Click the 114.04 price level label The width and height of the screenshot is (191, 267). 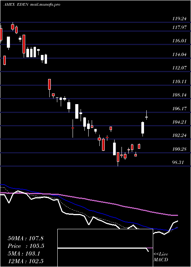click(x=179, y=55)
